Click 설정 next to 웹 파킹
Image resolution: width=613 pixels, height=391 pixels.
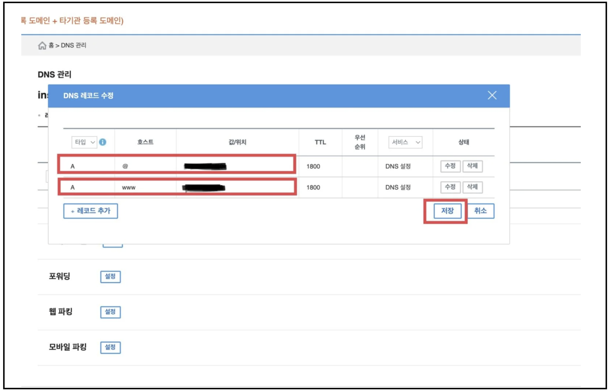point(110,312)
